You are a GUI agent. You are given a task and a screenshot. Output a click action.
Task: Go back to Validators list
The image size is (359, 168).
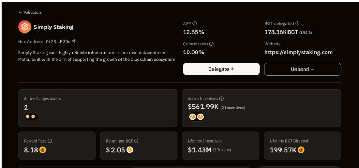30,12
